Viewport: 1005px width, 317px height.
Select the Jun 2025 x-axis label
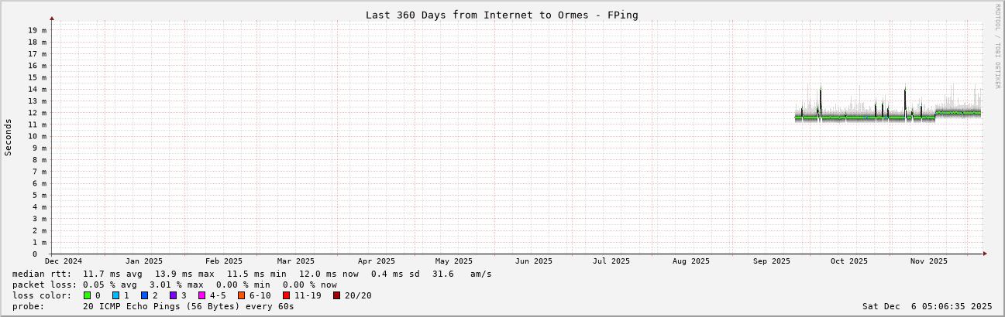point(533,261)
